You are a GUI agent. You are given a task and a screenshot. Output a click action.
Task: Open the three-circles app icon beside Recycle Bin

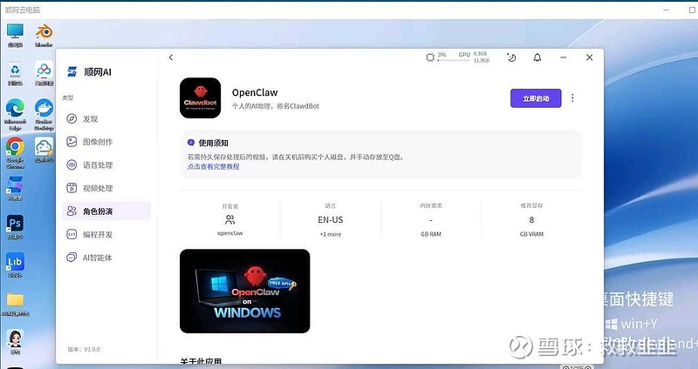point(44,73)
